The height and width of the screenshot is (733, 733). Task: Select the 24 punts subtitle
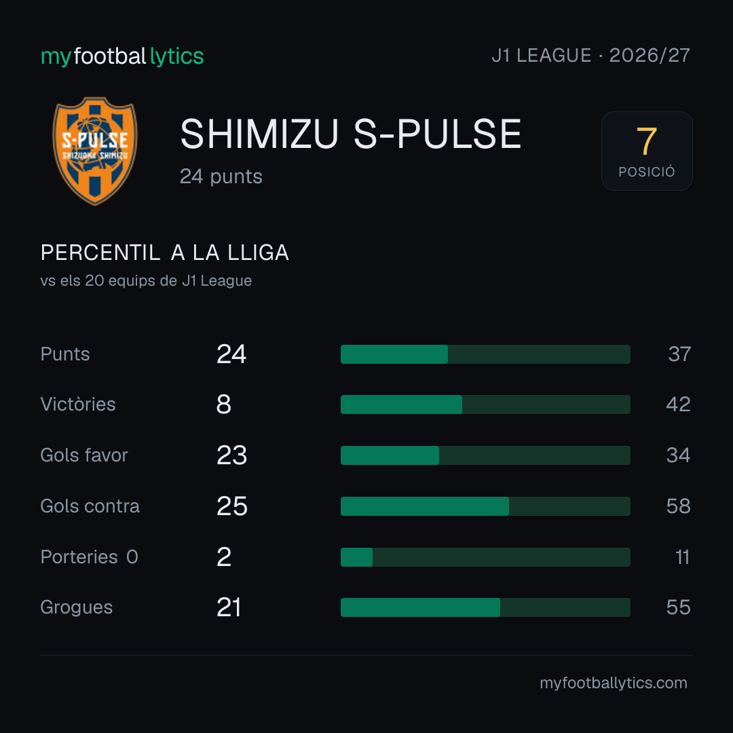click(221, 176)
